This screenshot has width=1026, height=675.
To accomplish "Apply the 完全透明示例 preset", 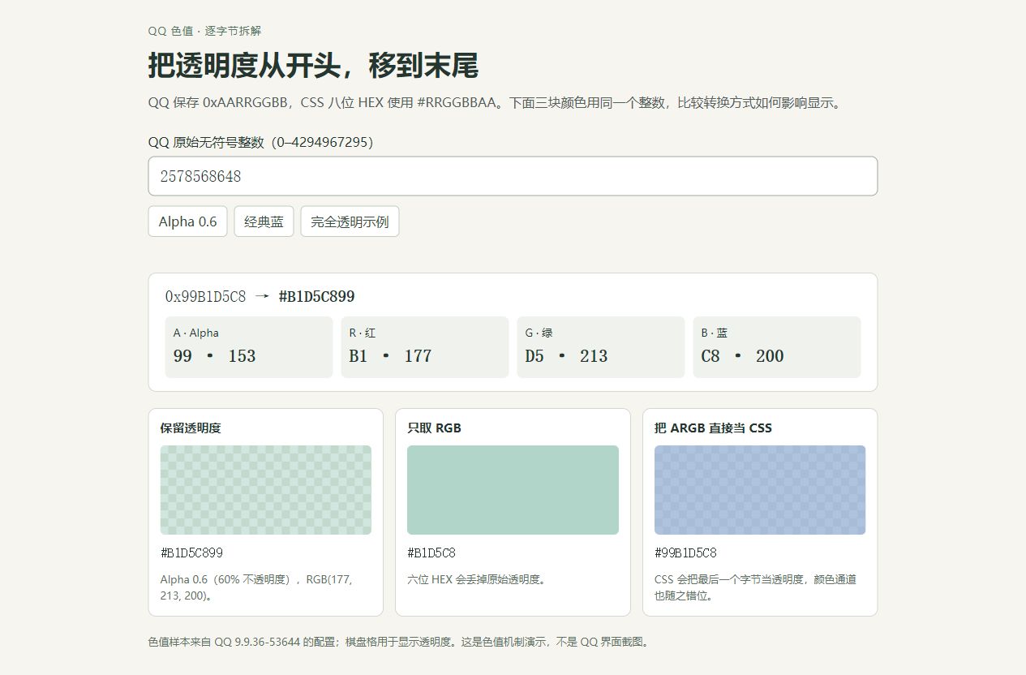I will [350, 221].
